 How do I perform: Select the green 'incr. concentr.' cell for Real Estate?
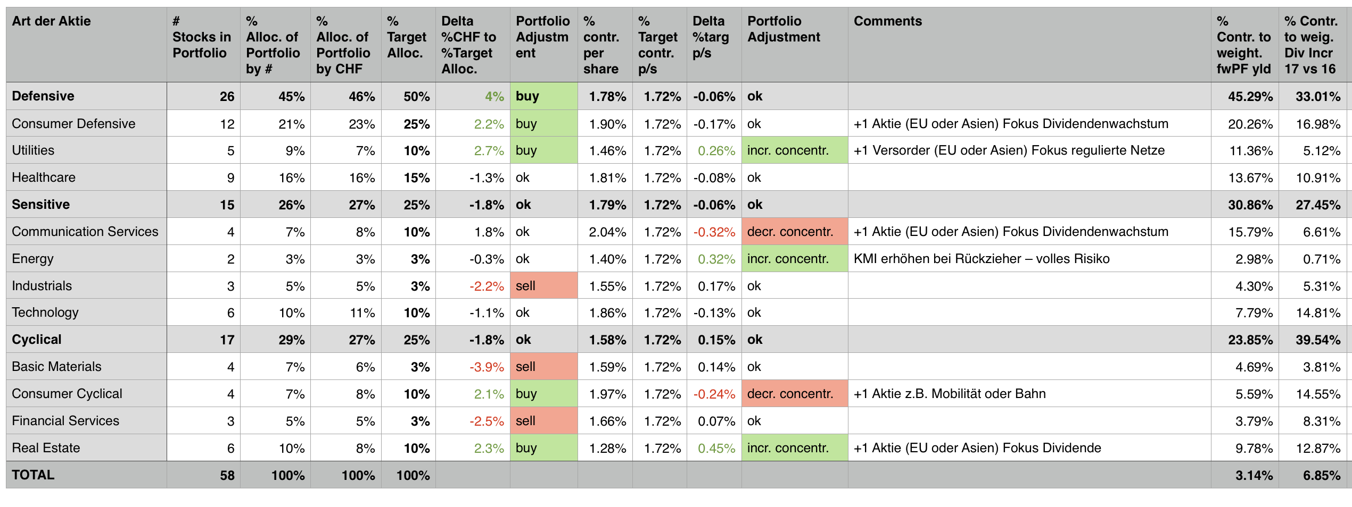pos(794,448)
